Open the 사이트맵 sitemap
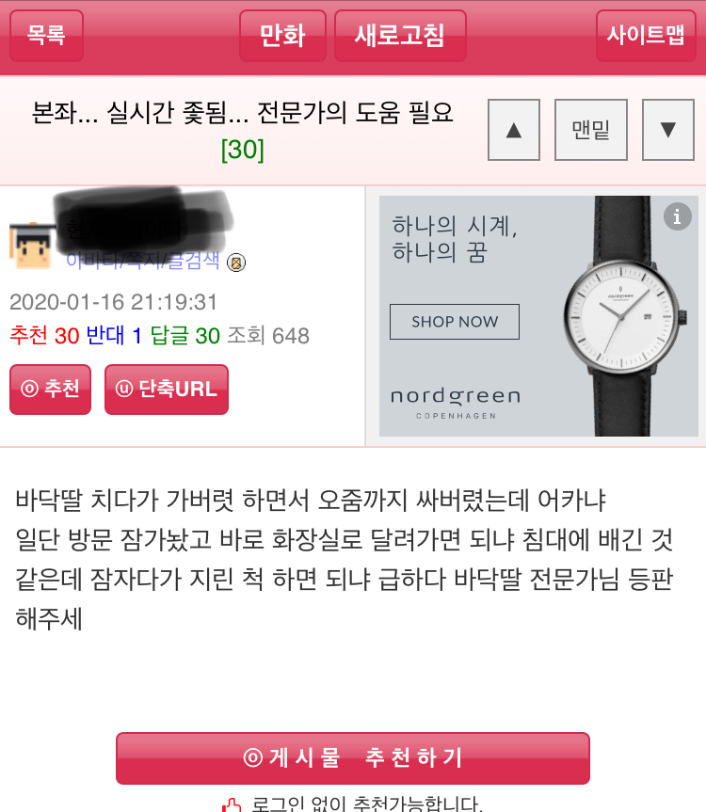This screenshot has height=812, width=706. point(646,36)
